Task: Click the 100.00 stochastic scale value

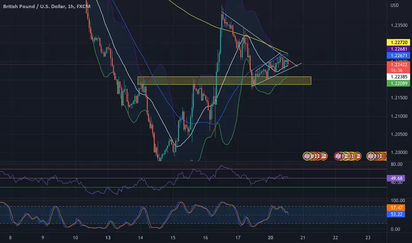Action: click(x=398, y=201)
